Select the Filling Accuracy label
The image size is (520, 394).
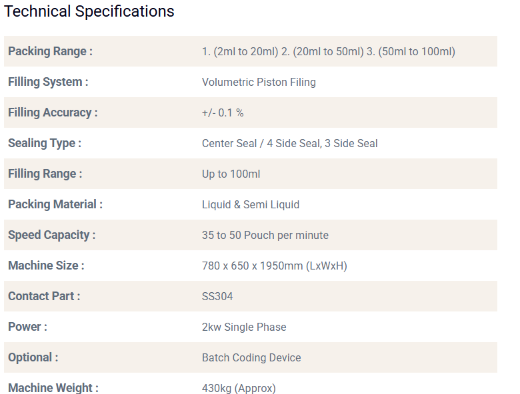pos(53,112)
